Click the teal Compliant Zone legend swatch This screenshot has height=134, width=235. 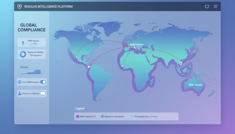(132, 116)
